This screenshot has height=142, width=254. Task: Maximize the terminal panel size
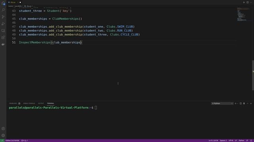(248, 103)
